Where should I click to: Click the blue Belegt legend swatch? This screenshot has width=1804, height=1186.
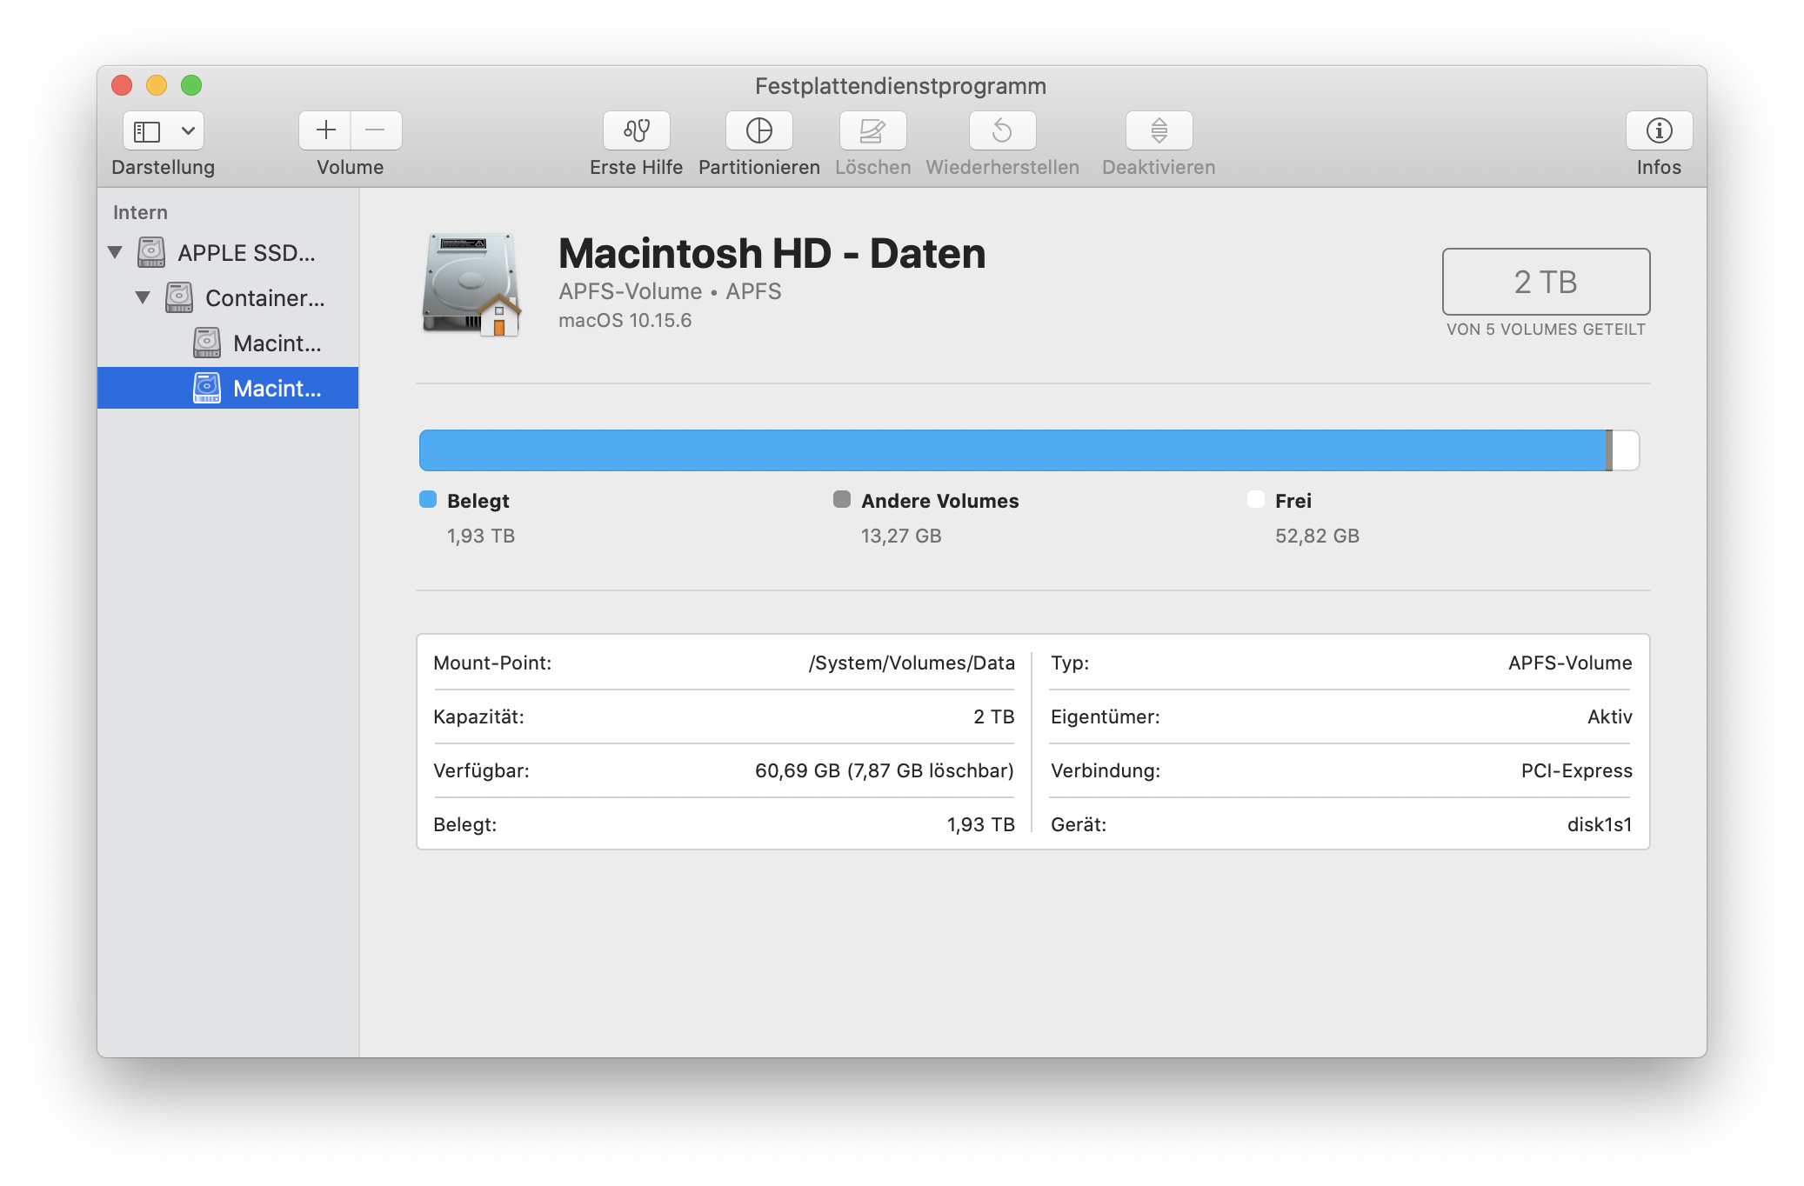[x=428, y=499]
